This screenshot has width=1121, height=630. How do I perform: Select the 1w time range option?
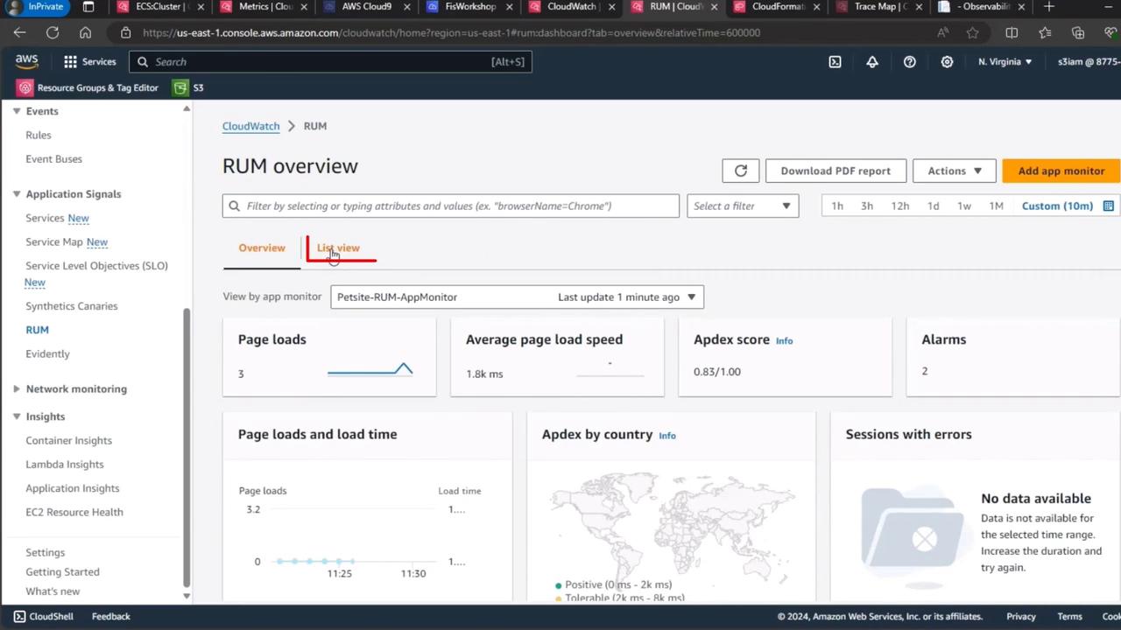pyautogui.click(x=964, y=206)
